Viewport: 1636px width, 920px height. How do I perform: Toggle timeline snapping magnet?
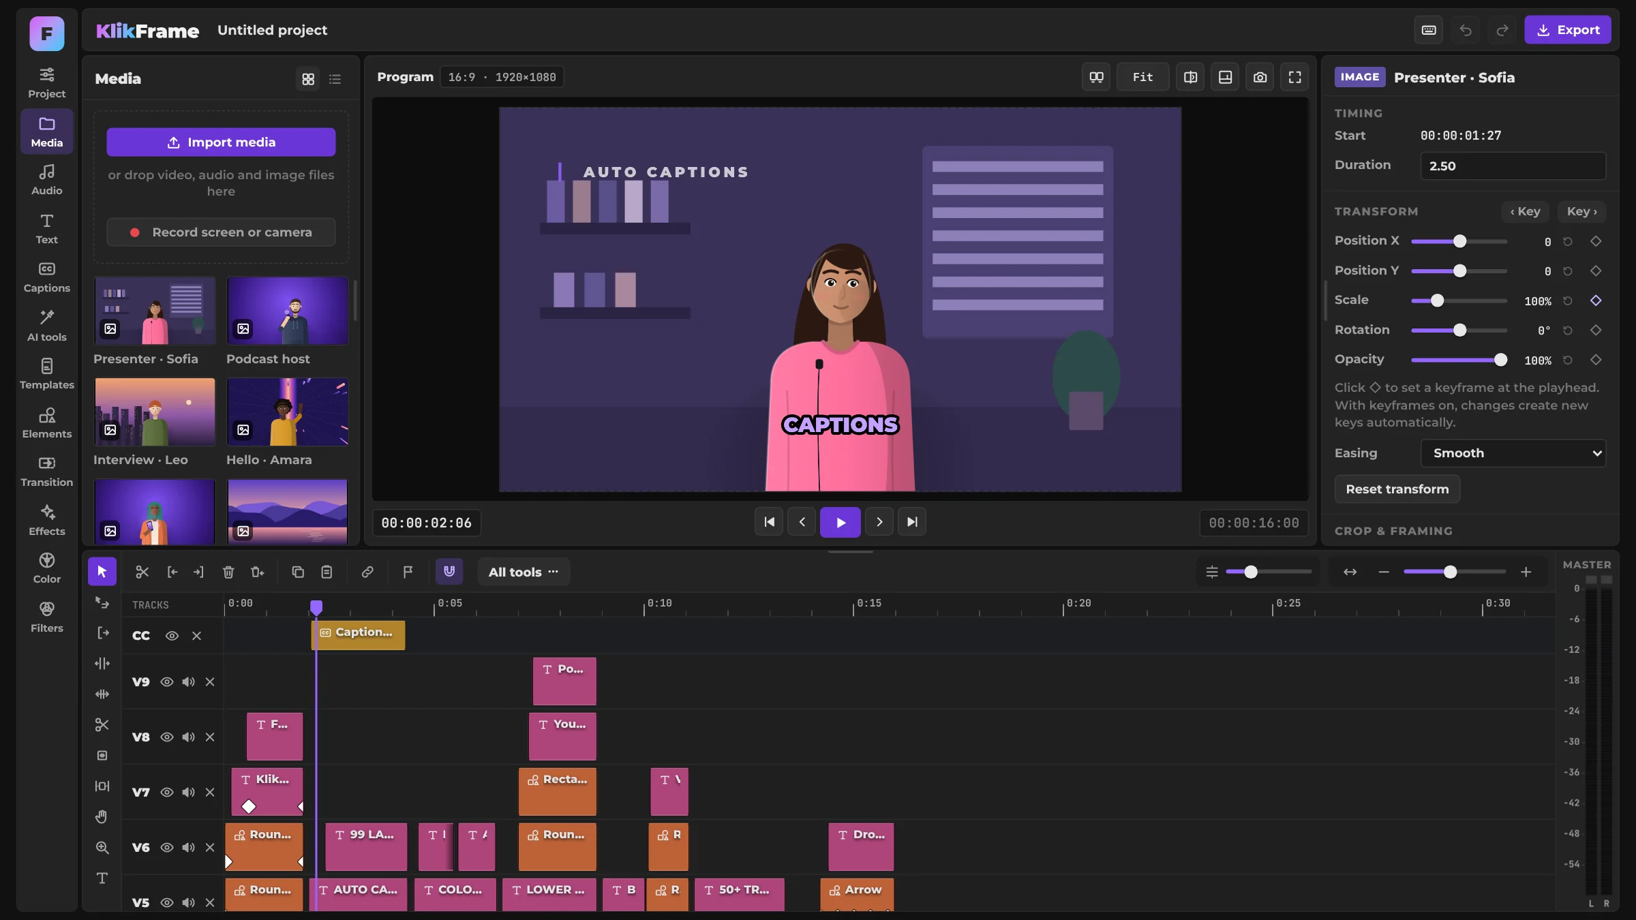point(449,572)
